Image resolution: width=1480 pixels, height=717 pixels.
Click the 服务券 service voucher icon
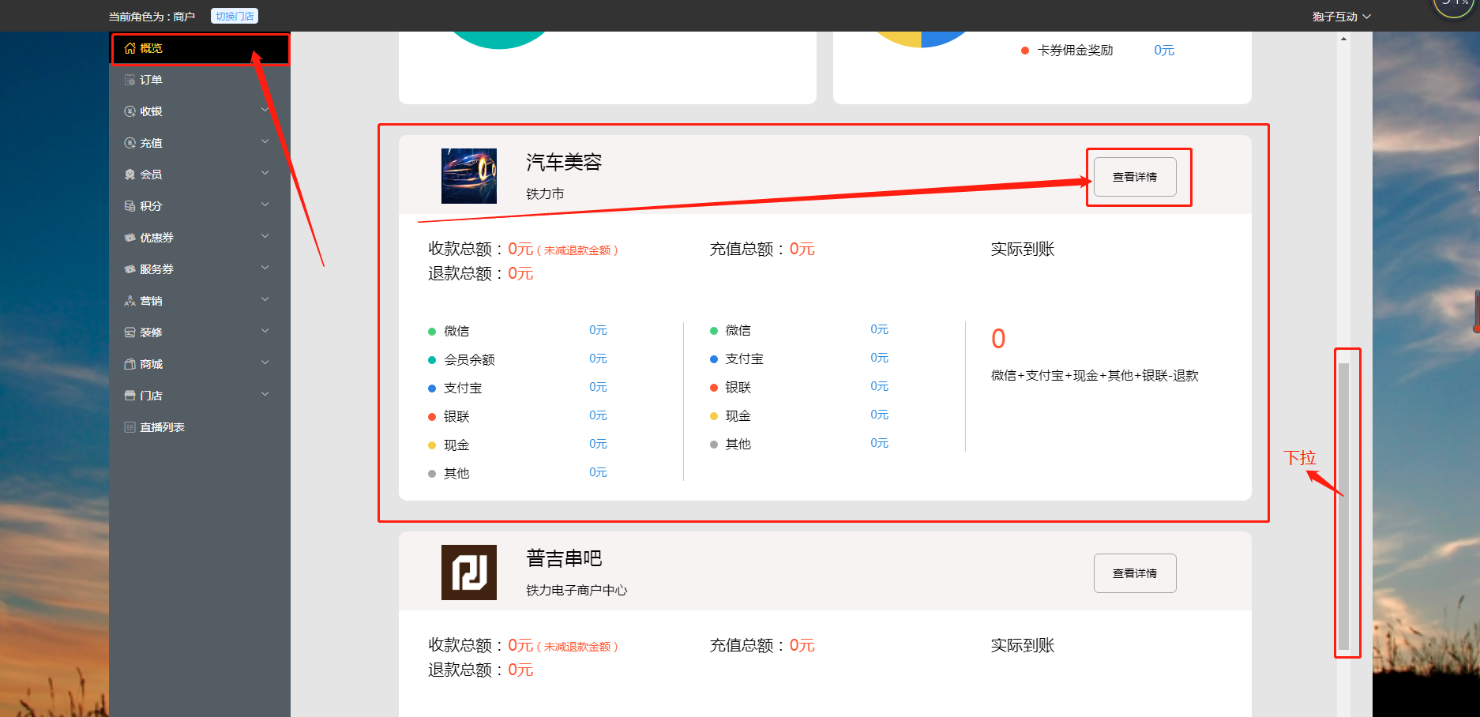point(130,269)
